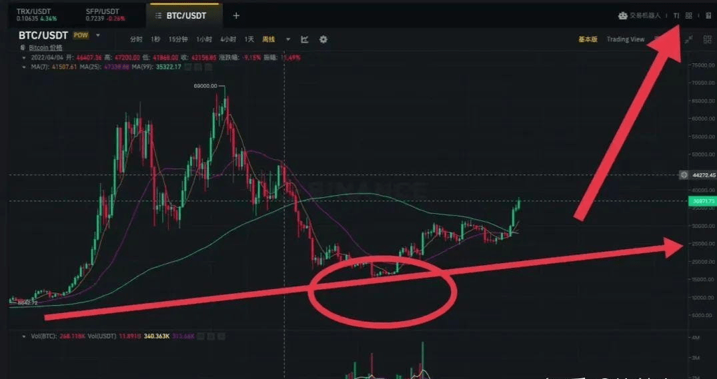Expand the BTC/USDT pair selector arrow

tap(98, 35)
